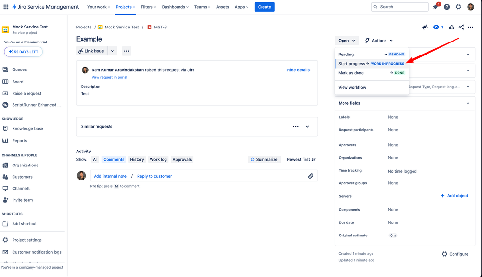The width and height of the screenshot is (482, 277).
Task: Show Comments activity filter
Action: pyautogui.click(x=114, y=159)
